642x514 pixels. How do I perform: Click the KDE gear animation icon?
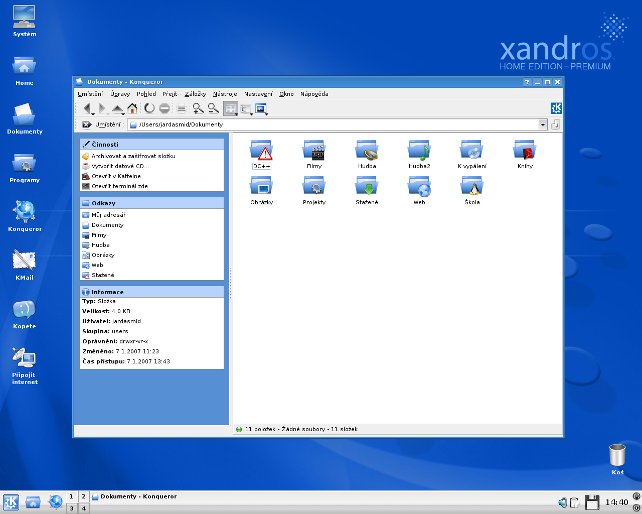click(x=556, y=108)
